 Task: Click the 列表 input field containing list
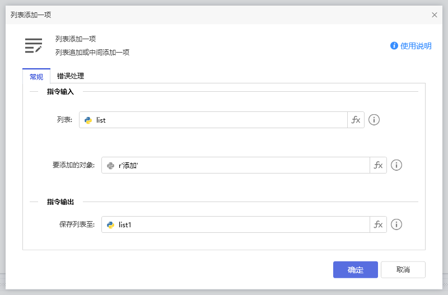[218, 120]
